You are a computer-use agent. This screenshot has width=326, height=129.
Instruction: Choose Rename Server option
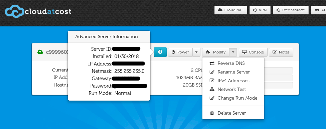(233, 72)
